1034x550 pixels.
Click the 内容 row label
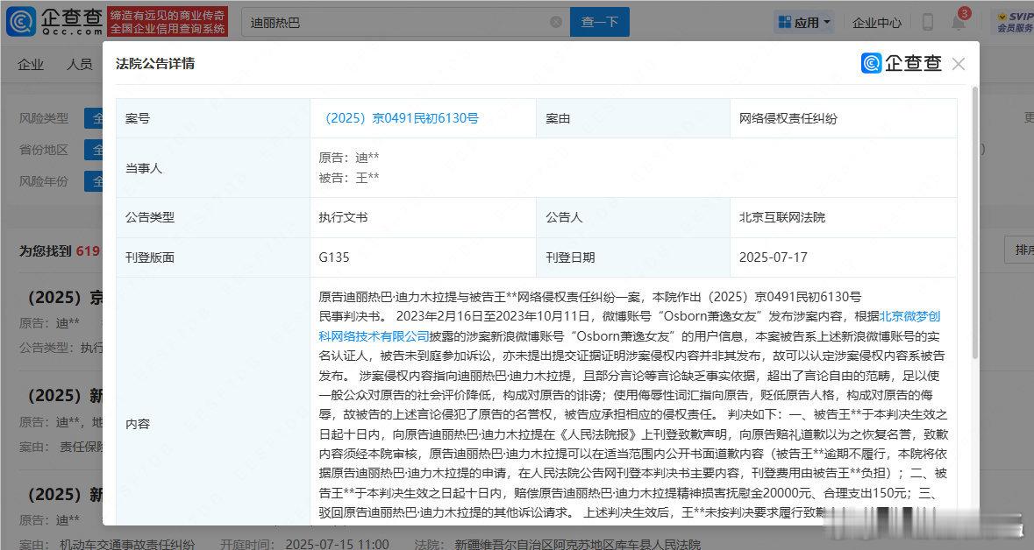(138, 424)
